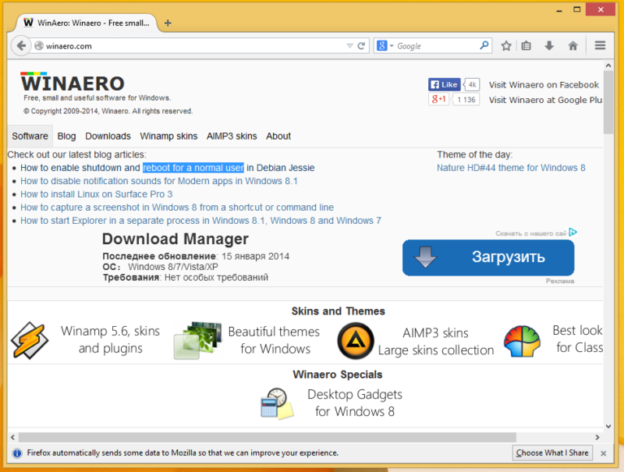Show the URL history dropdown arrow
624x472 pixels.
[349, 46]
